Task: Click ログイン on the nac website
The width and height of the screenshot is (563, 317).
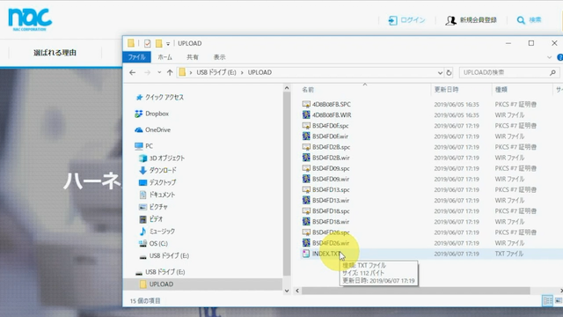Action: [x=406, y=20]
